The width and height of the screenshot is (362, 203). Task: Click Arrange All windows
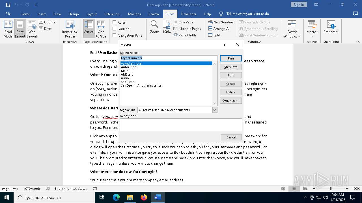click(x=219, y=28)
